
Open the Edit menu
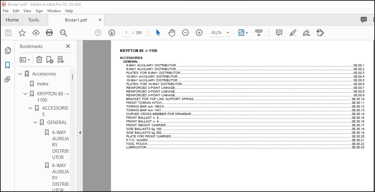16,11
